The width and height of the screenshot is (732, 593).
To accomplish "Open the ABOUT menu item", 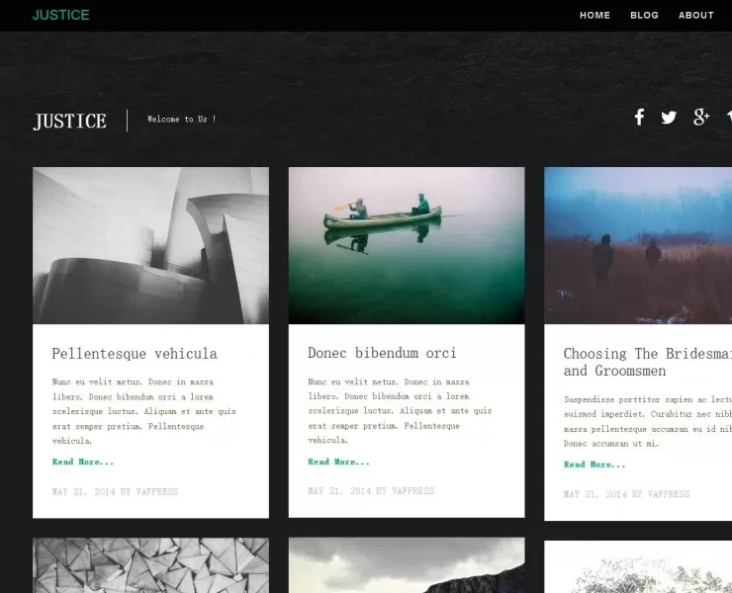I will [x=695, y=16].
